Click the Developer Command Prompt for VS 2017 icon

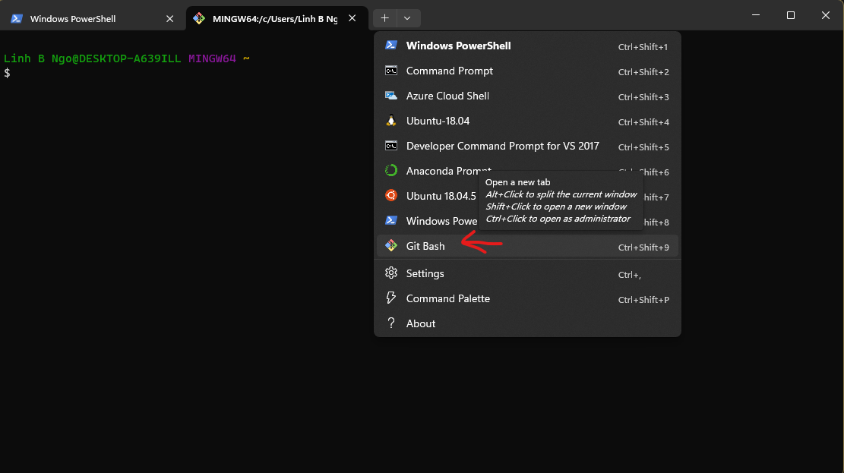(x=390, y=146)
